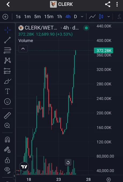Click the 28 date label on time axis
Viewport: 123px width, 182px height.
[88, 179]
